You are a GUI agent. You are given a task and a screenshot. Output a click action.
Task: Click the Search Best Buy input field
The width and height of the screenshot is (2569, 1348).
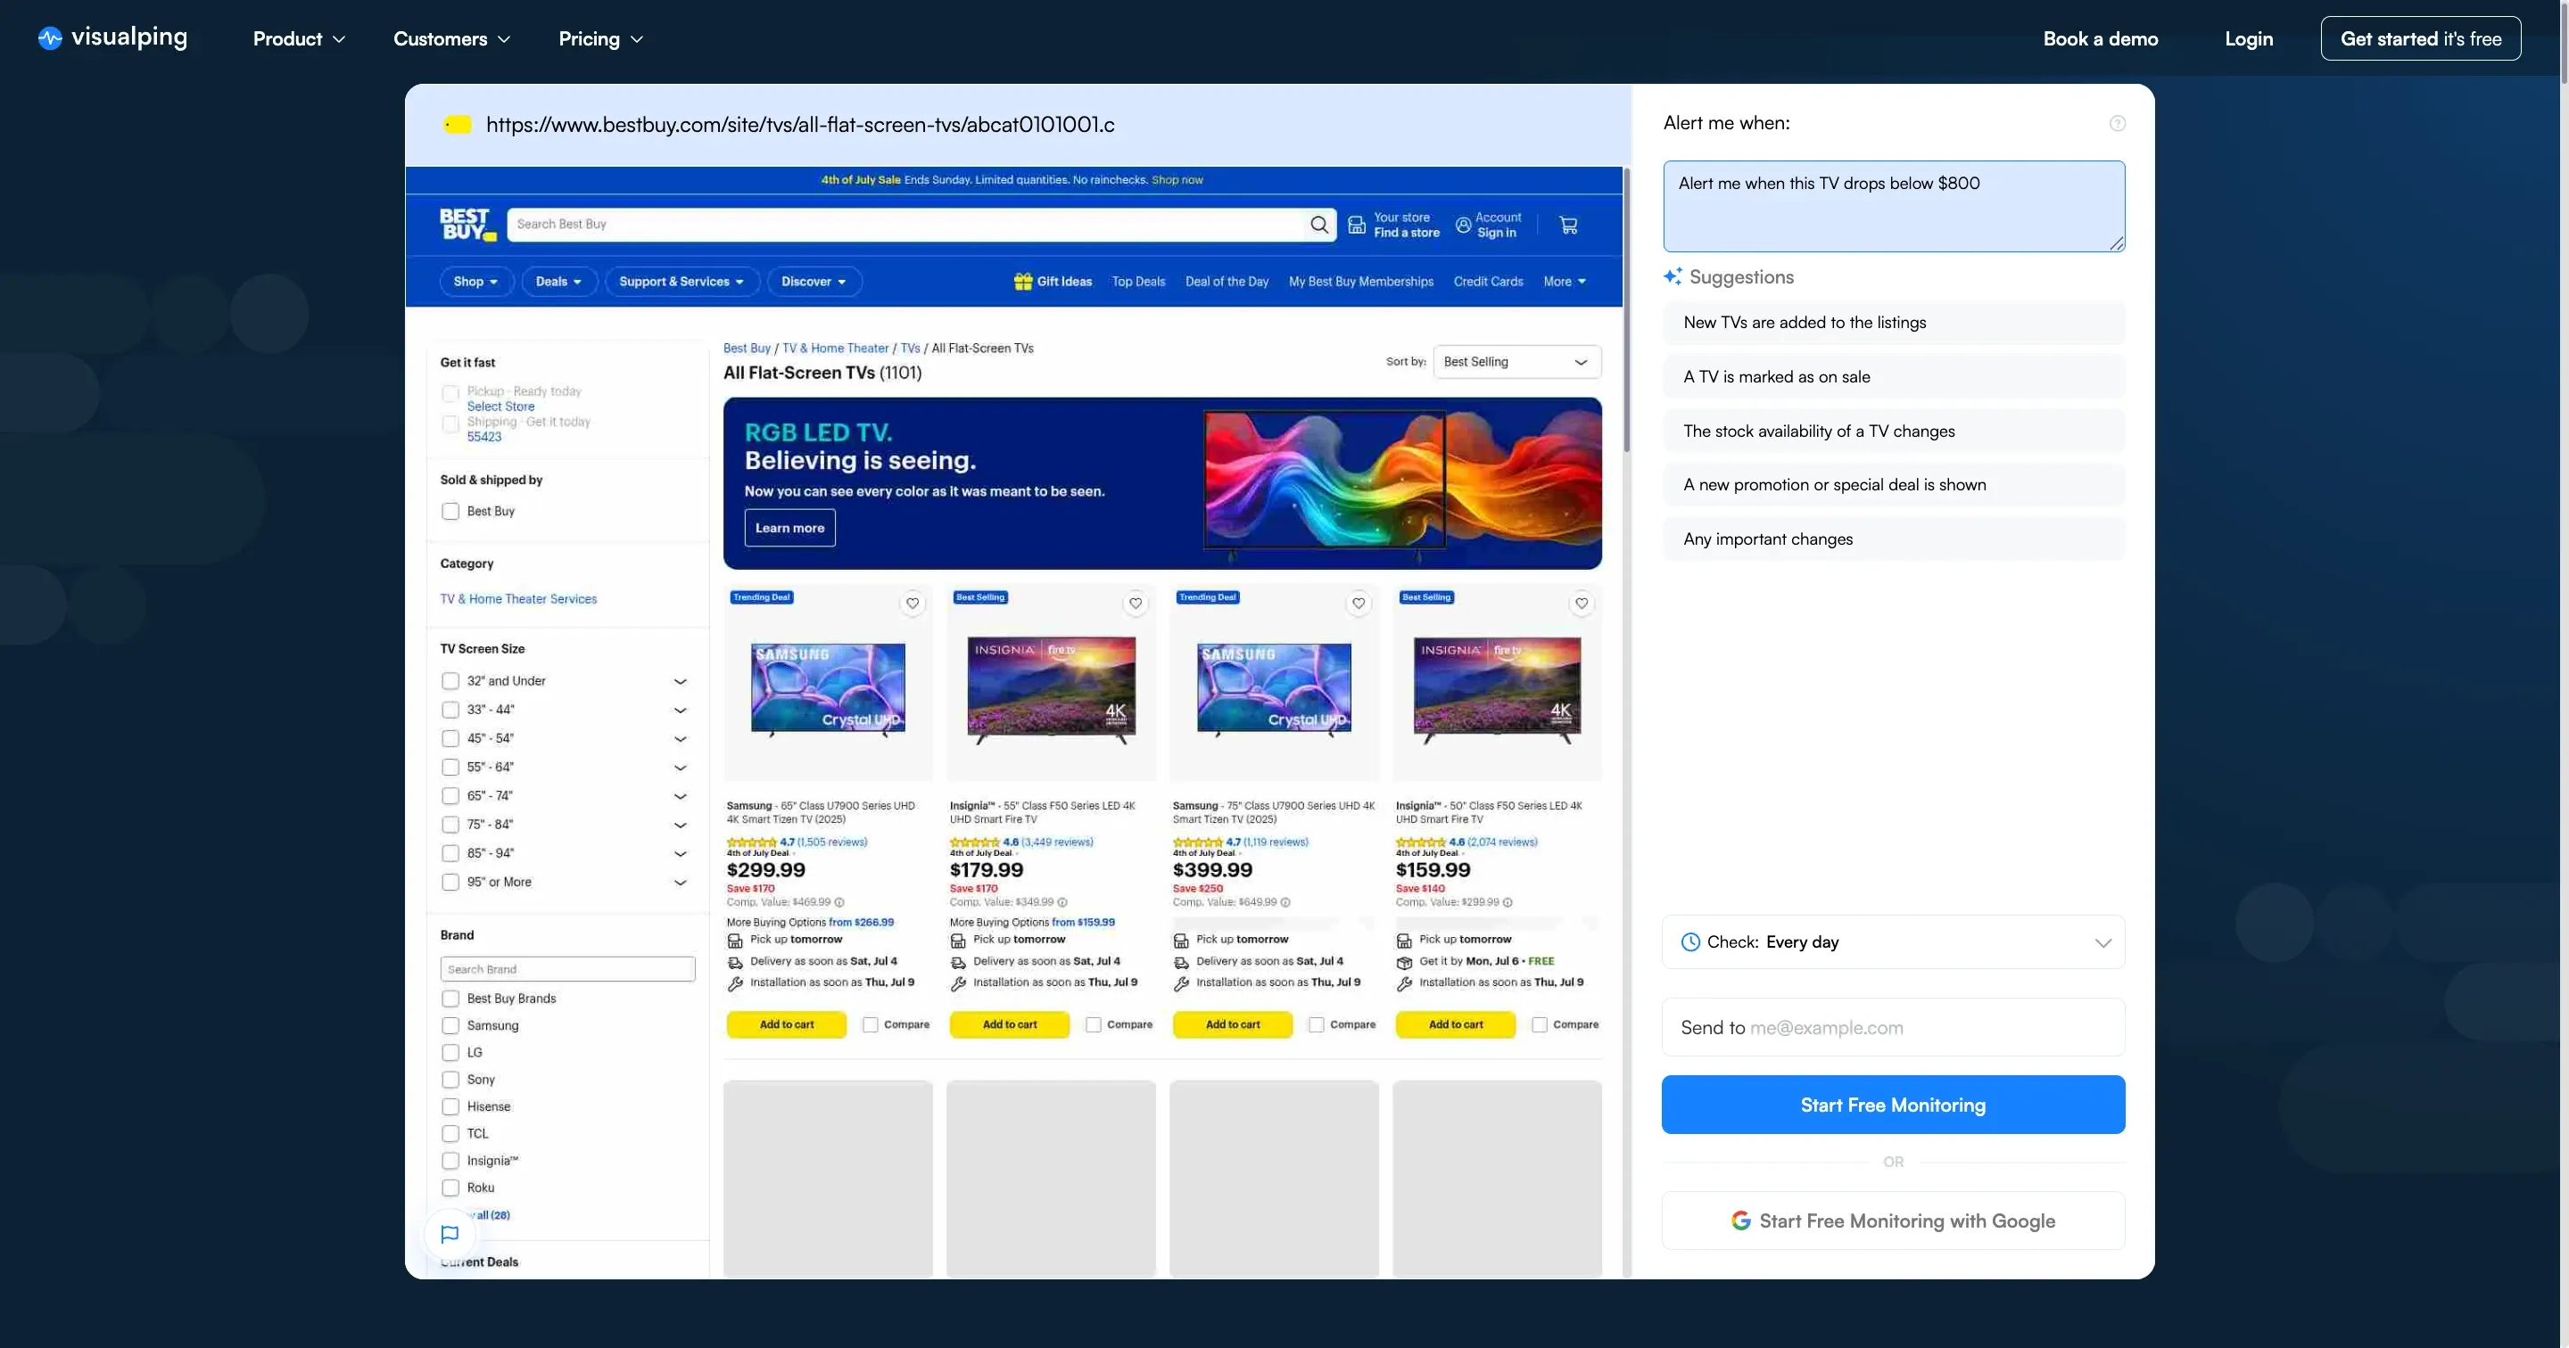pyautogui.click(x=905, y=225)
